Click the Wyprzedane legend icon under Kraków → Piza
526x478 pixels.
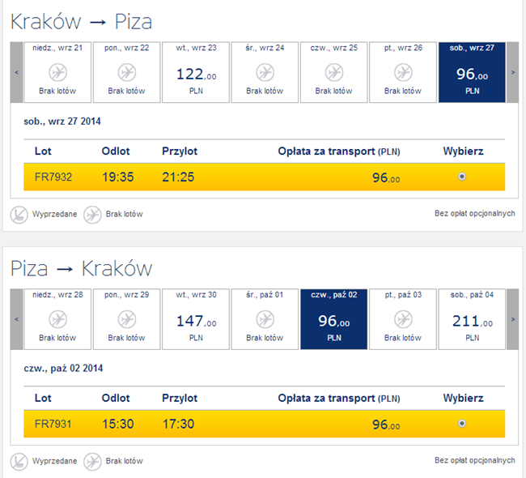[19, 214]
